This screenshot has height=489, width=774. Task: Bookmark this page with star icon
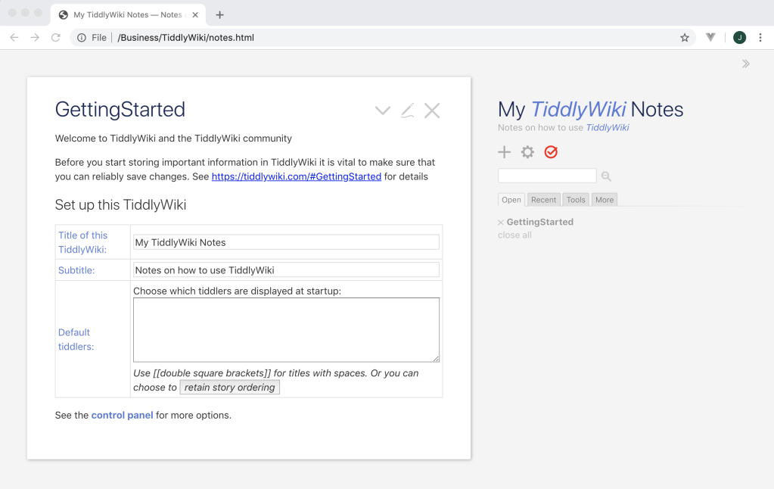tap(685, 37)
